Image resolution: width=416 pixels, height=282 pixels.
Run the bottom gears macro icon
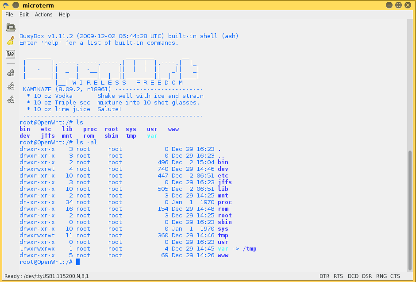tap(11, 99)
